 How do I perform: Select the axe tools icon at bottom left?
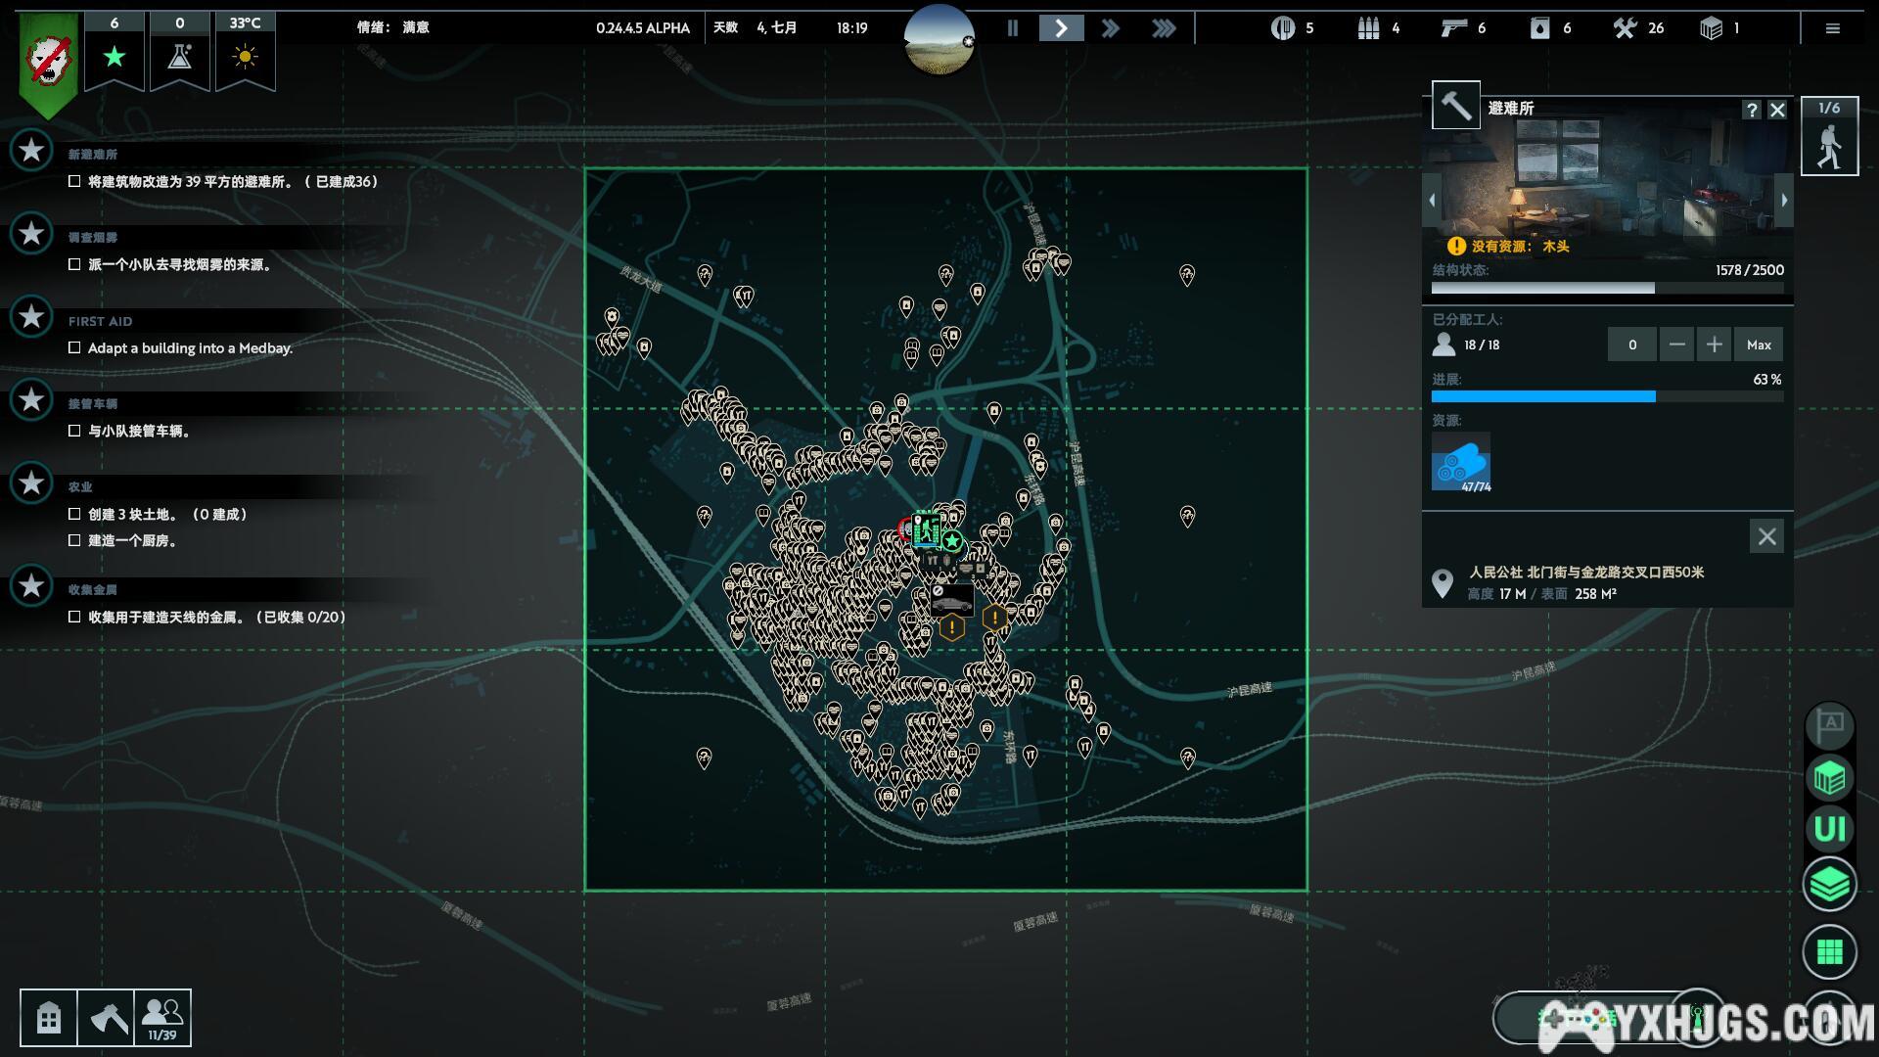(107, 1018)
